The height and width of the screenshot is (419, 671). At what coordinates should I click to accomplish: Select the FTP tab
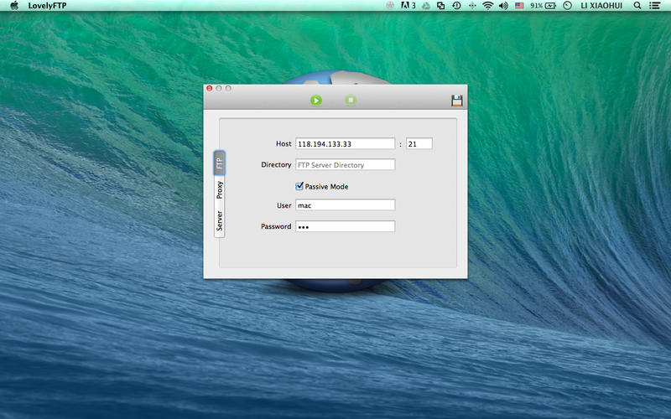tap(220, 163)
